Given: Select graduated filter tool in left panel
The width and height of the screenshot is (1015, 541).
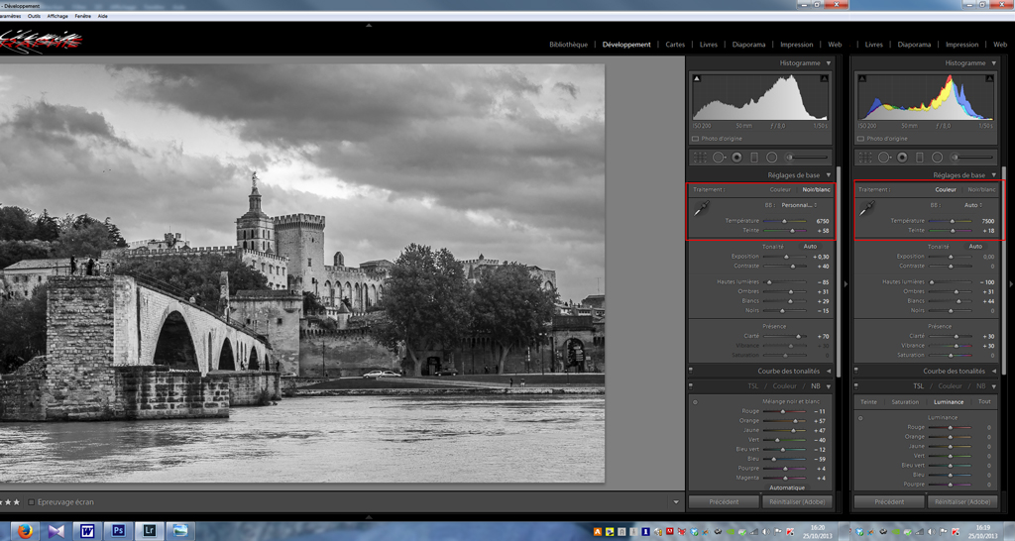Looking at the screenshot, I should click(x=754, y=158).
